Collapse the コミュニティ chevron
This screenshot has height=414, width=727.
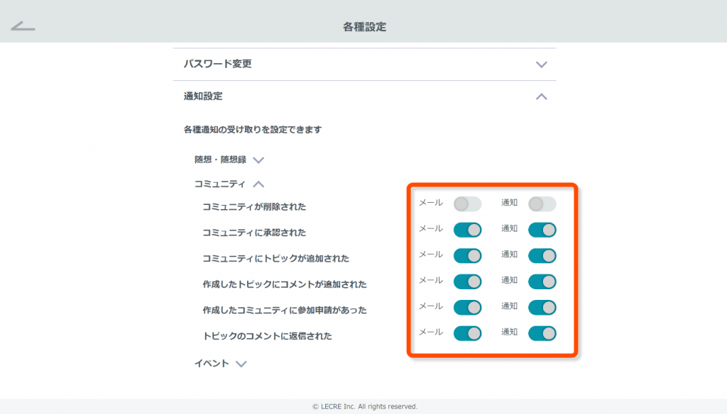[x=258, y=184]
